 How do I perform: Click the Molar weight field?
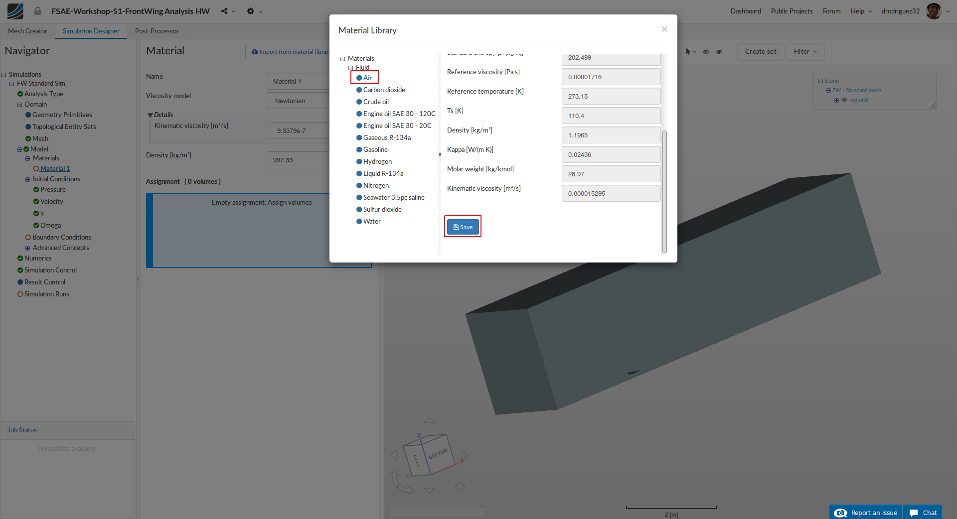click(611, 174)
